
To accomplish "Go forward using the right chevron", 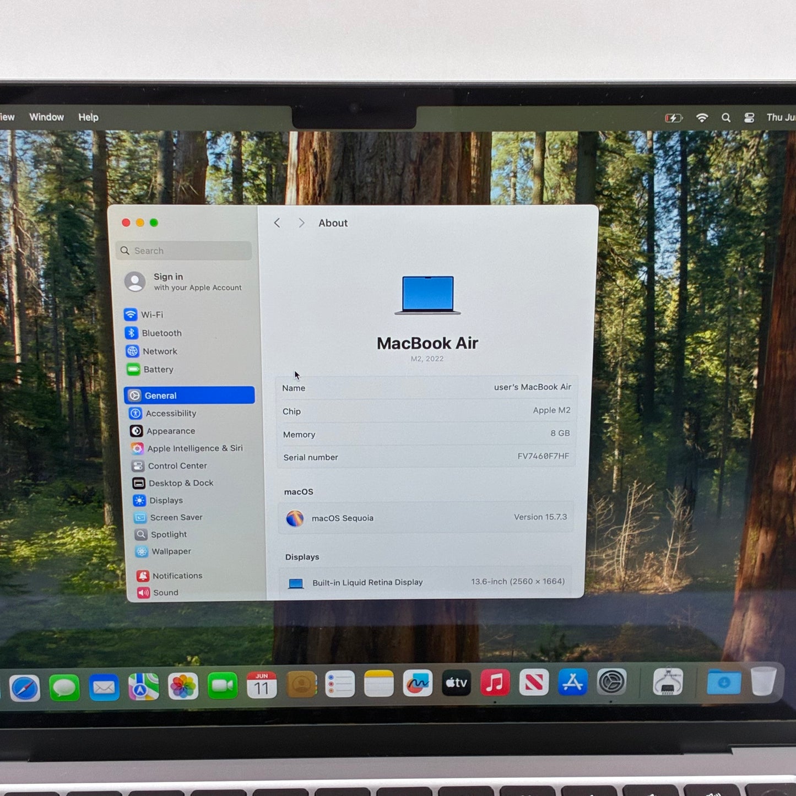I will click(301, 223).
